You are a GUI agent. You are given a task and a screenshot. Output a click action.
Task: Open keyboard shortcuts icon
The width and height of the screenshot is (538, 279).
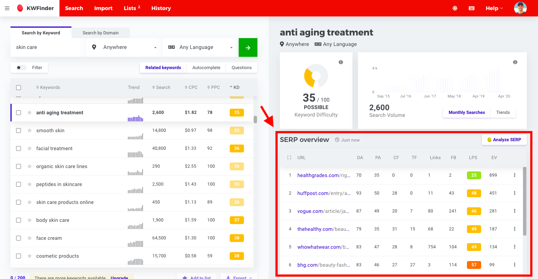pos(472,8)
